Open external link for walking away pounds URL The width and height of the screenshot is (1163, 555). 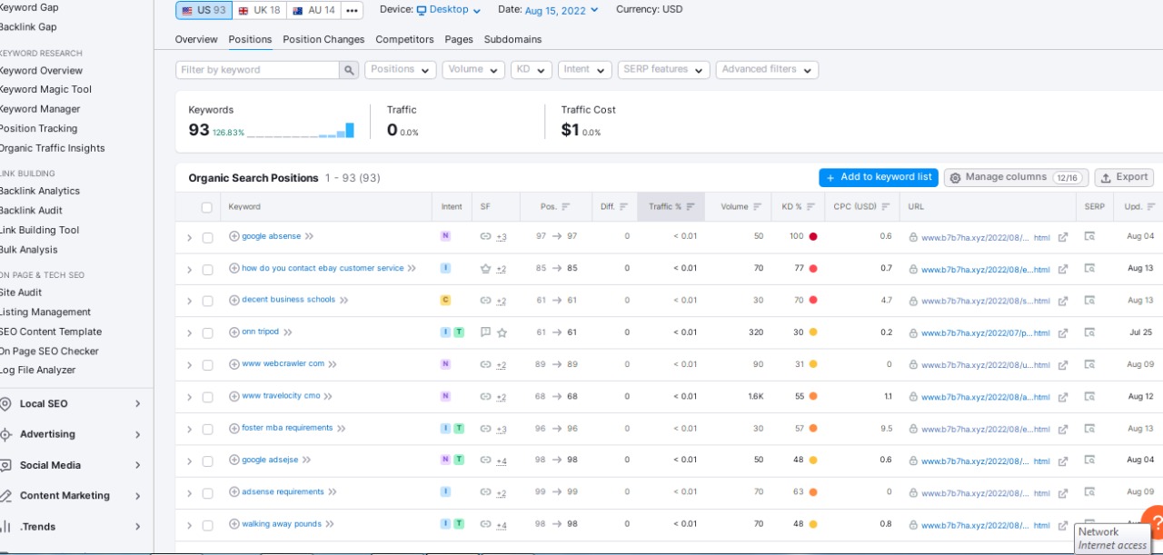(x=1062, y=525)
